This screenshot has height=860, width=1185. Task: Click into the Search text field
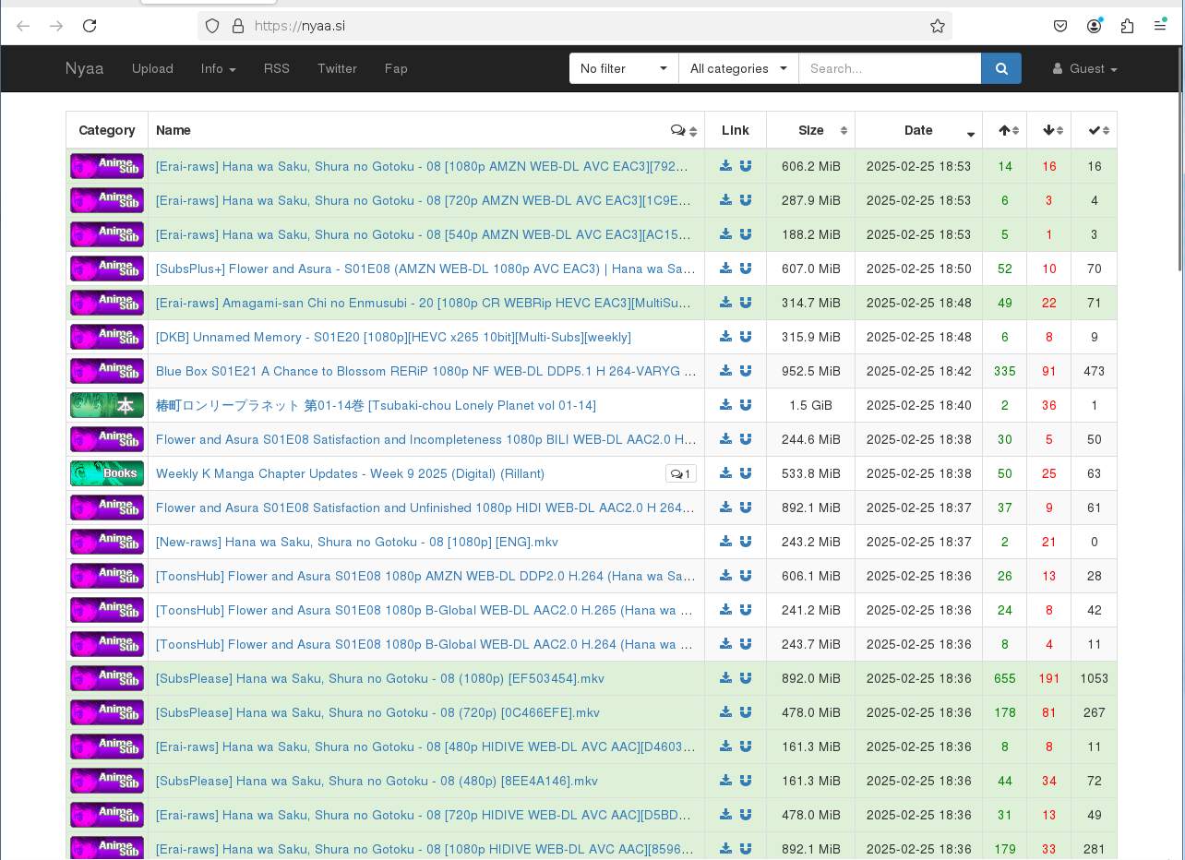pos(889,68)
